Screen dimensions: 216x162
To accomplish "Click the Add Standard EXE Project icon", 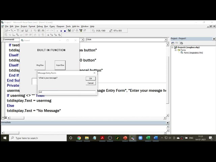I will pos(6,31).
